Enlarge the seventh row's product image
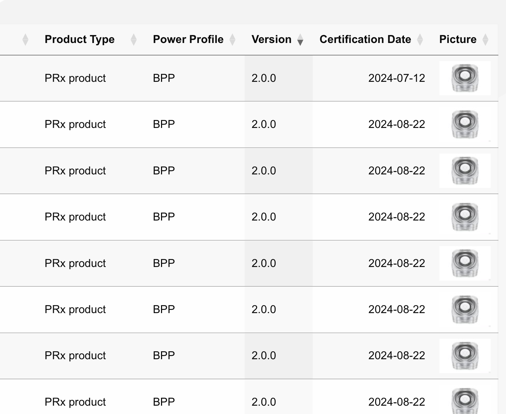The width and height of the screenshot is (506, 414). (x=465, y=356)
